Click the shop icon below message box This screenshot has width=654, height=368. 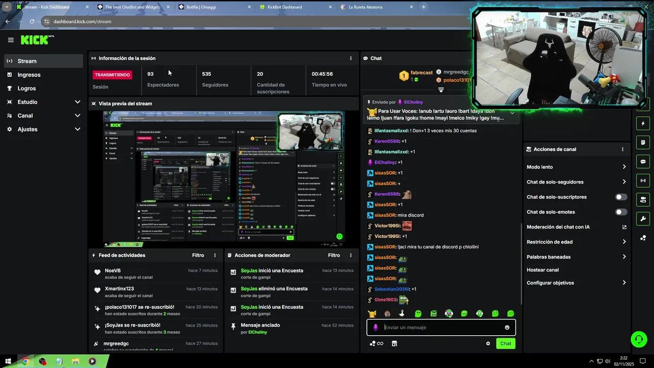[394, 343]
